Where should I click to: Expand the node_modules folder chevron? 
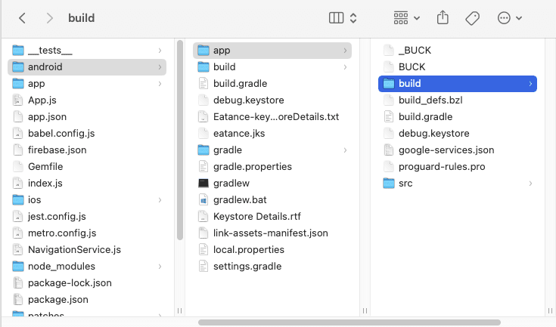click(160, 266)
